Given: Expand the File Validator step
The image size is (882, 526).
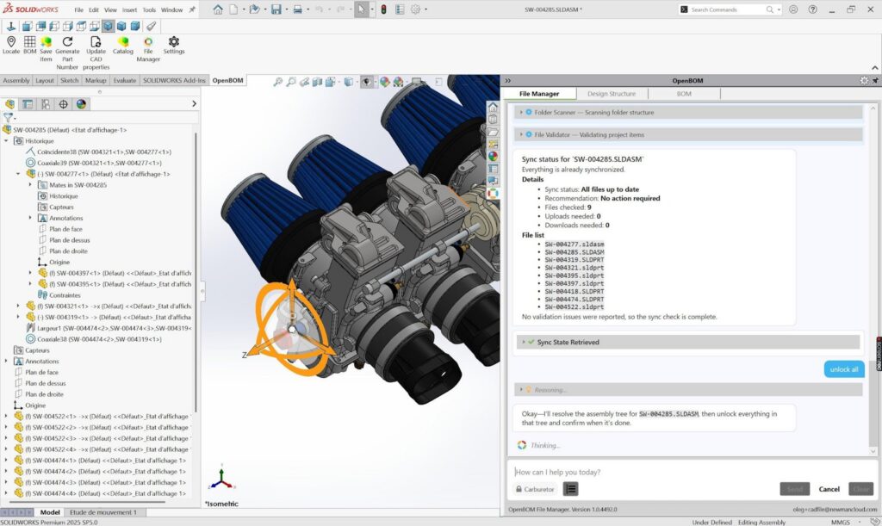Looking at the screenshot, I should coord(521,135).
